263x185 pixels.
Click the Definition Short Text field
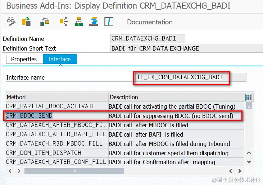[186, 48]
